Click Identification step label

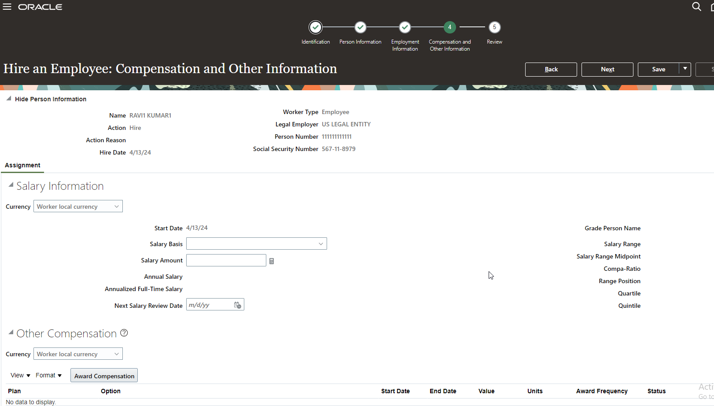pyautogui.click(x=316, y=42)
